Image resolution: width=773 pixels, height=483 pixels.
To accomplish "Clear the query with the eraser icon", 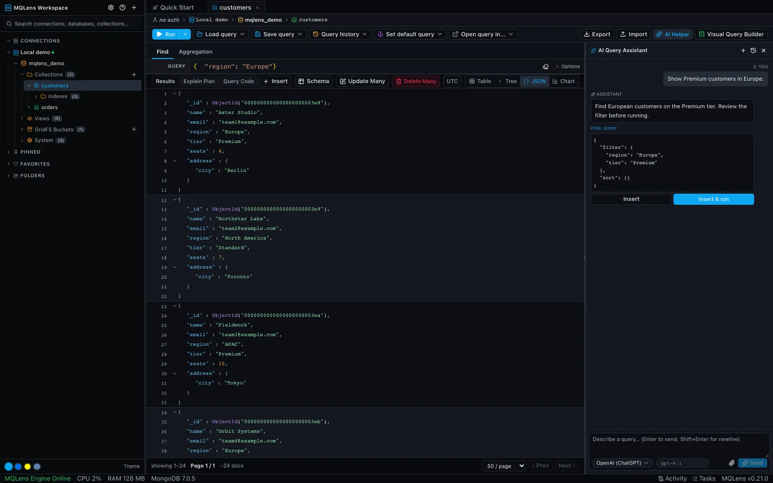I will (x=545, y=67).
